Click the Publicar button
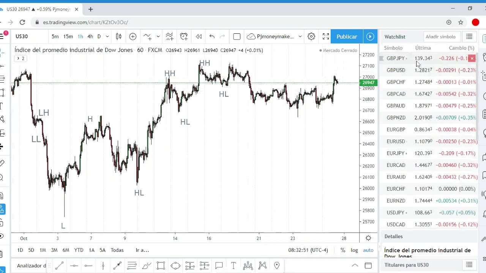 click(x=347, y=36)
